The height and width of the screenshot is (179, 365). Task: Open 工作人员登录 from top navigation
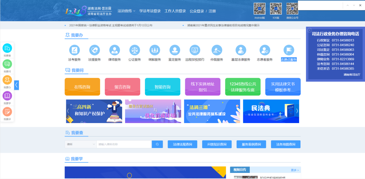pos(175,11)
